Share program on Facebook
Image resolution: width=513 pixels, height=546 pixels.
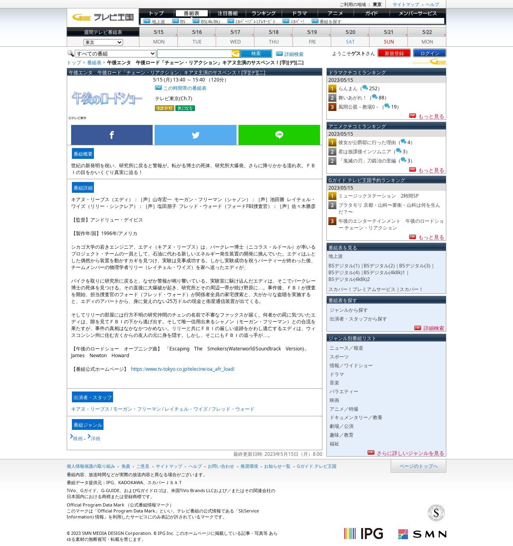[x=112, y=135]
